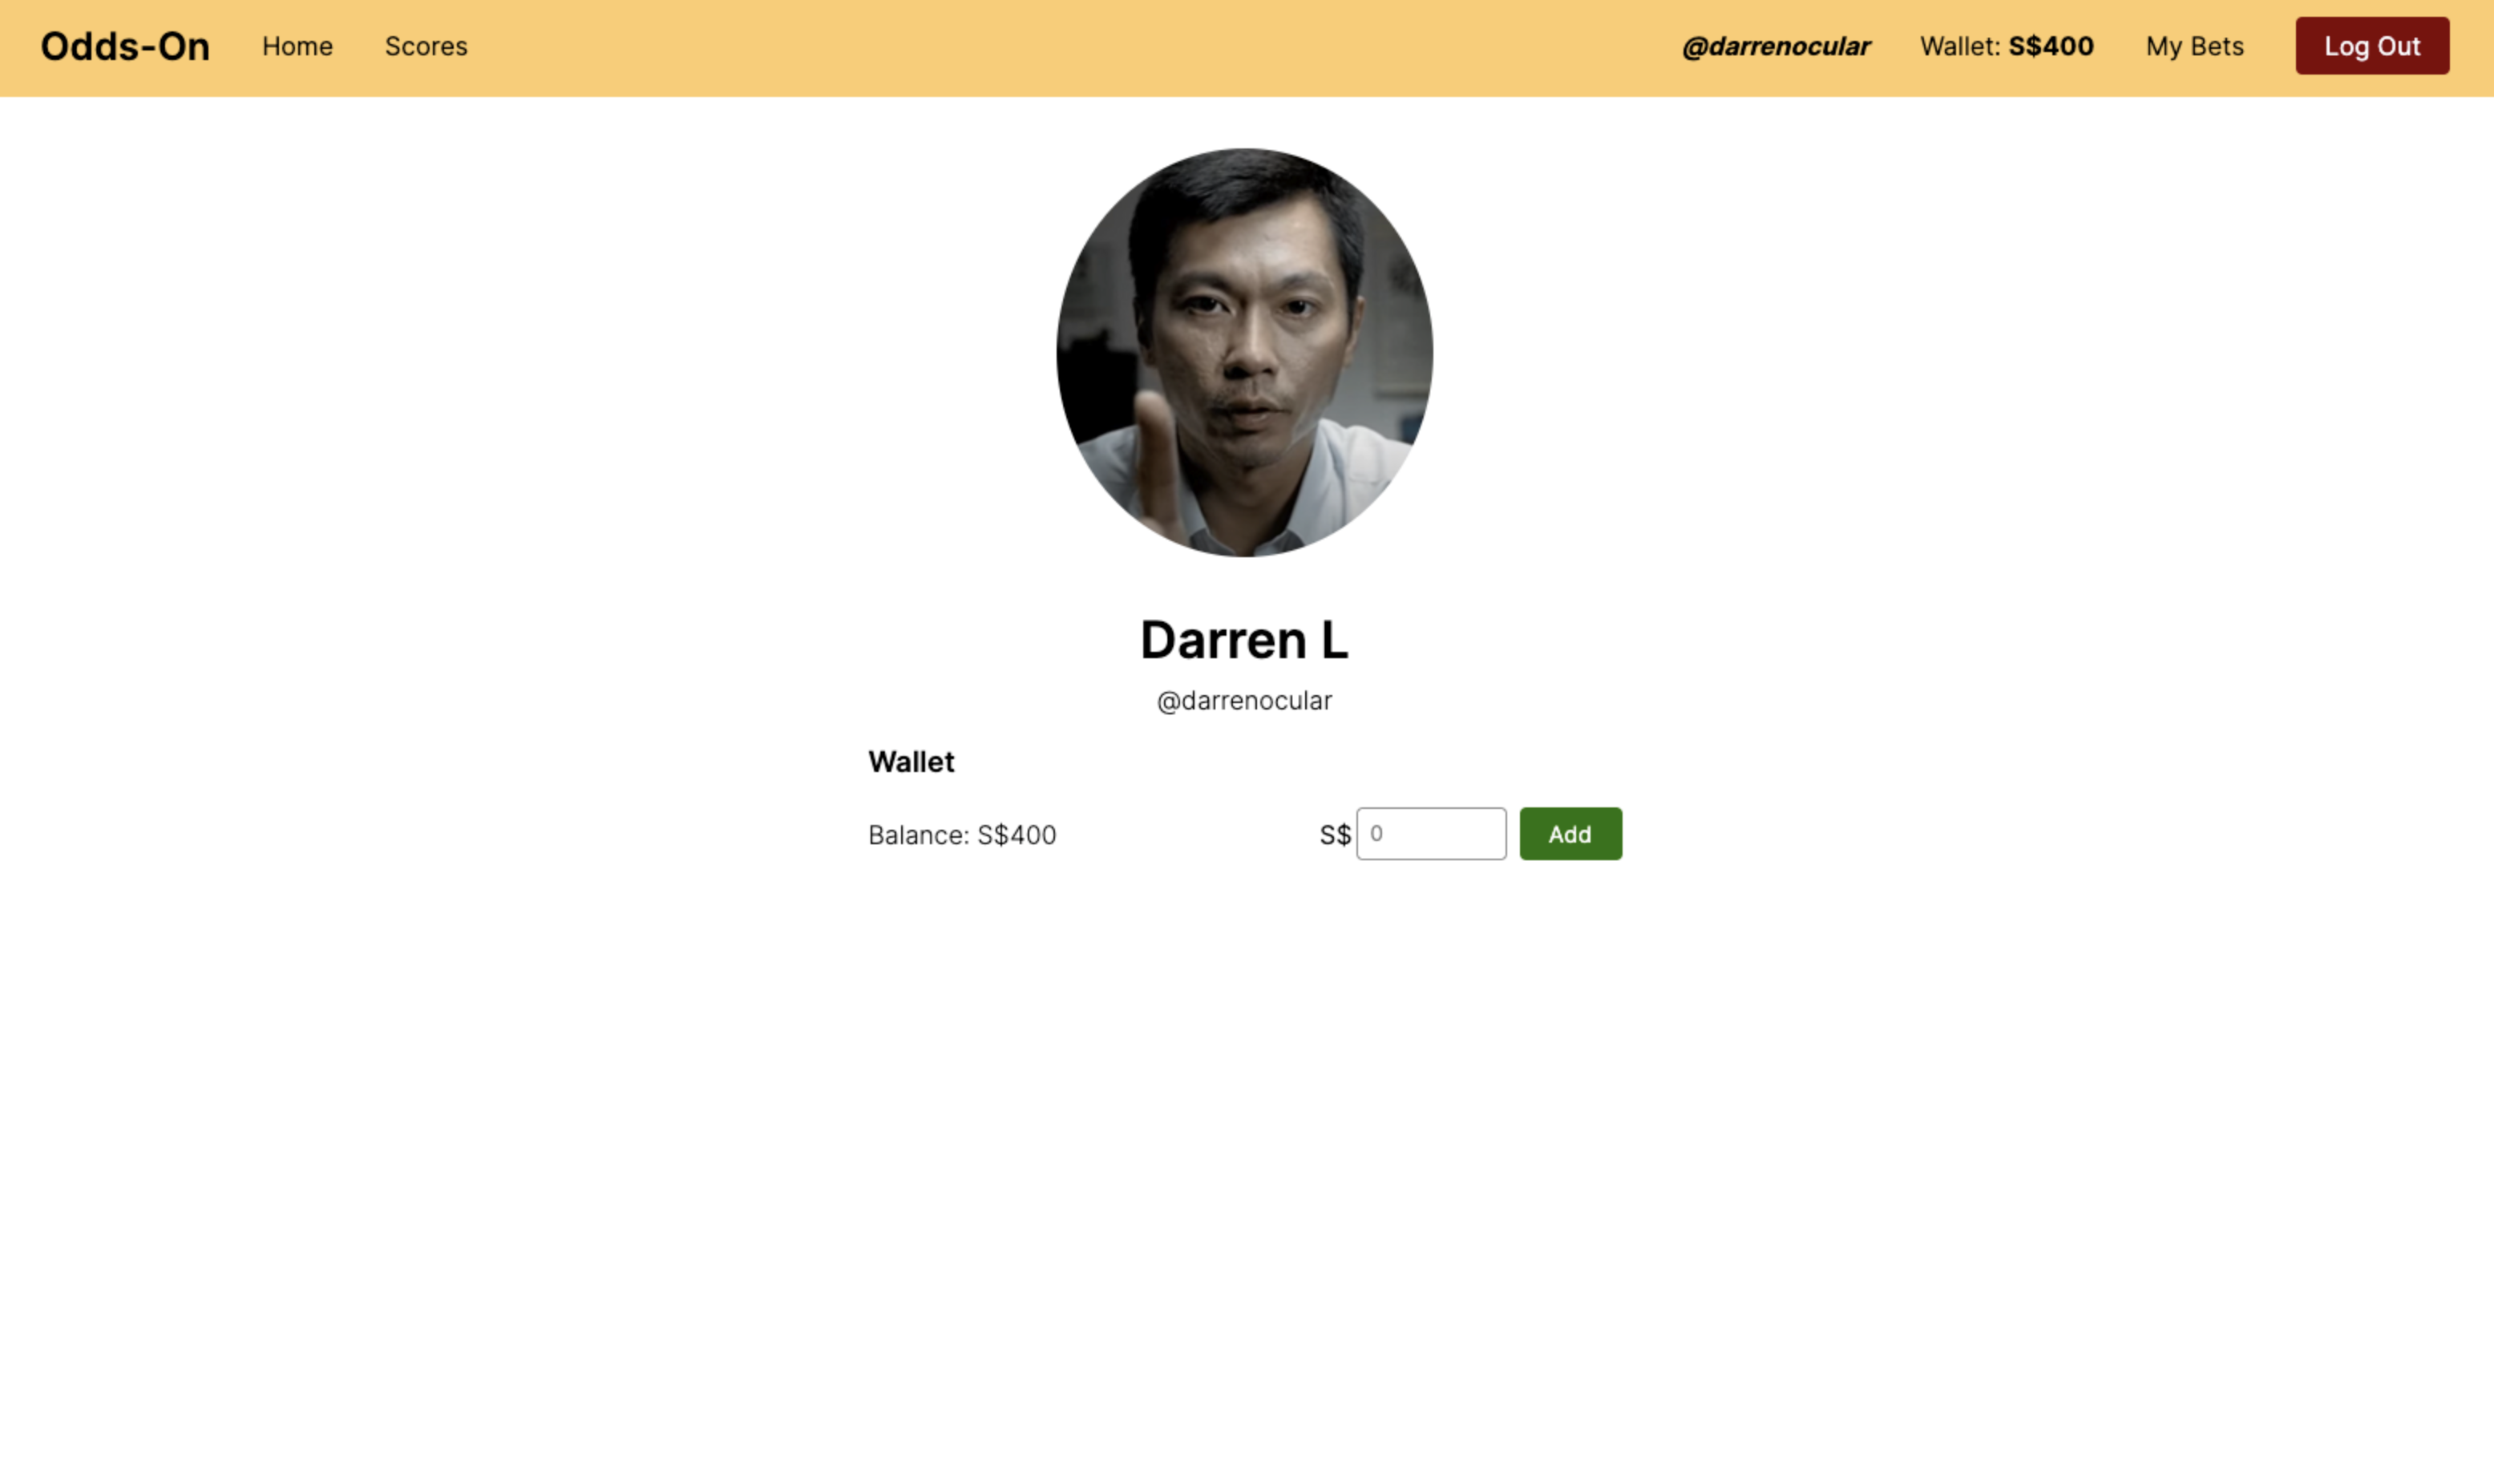Open My Bets page

[x=2194, y=47]
